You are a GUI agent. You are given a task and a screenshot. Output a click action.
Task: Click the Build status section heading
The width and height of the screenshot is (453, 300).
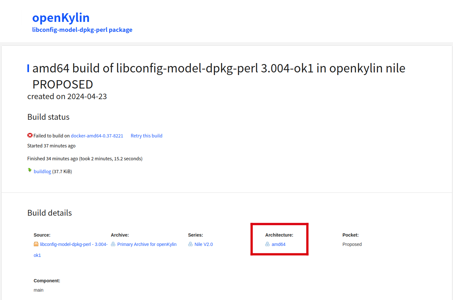click(x=48, y=117)
